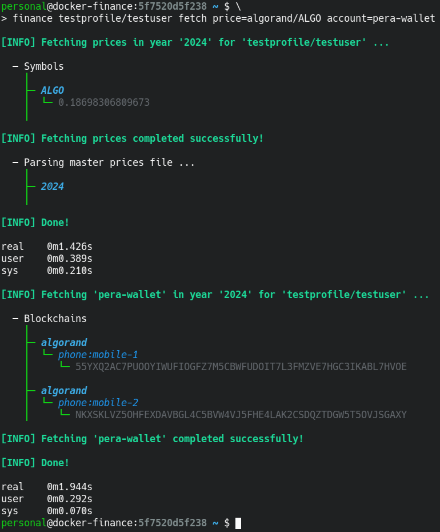Image resolution: width=440 pixels, height=532 pixels.
Task: Click the Symbols tree heading
Action: [43, 66]
